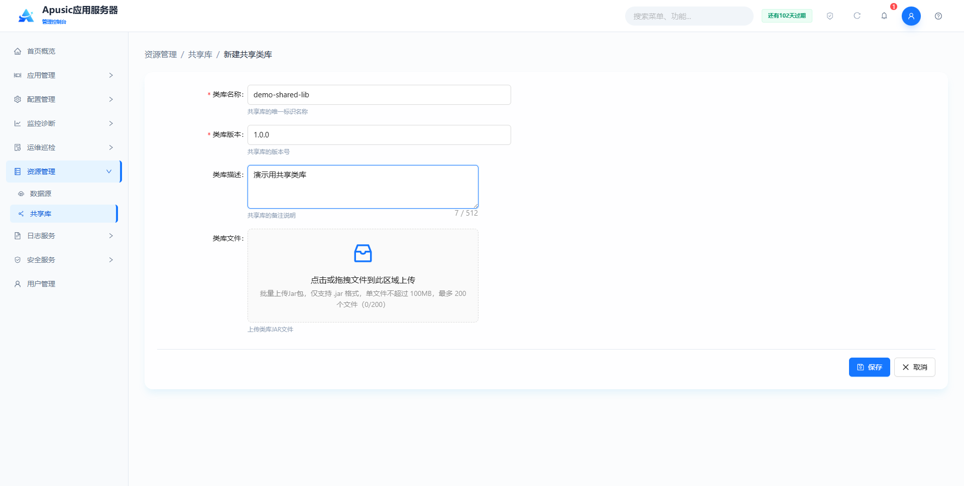Select 共享库 submenu item
Screen dimensions: 964x486
tap(64, 214)
